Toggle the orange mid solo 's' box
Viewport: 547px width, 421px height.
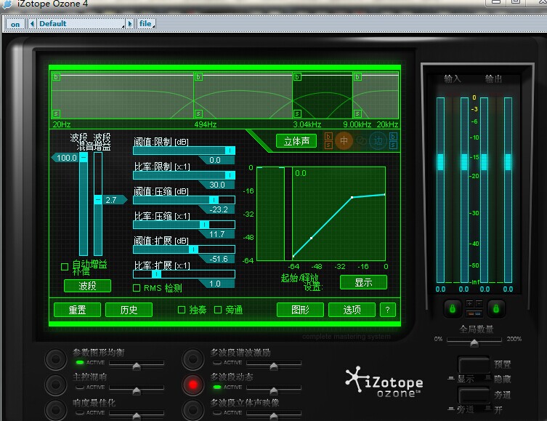coord(328,145)
